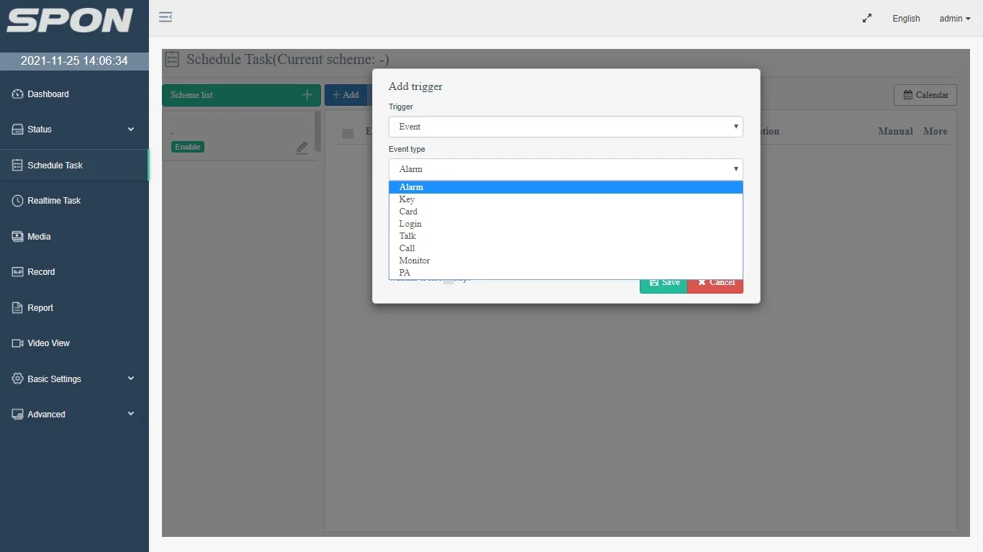Open the Report document icon
The height and width of the screenshot is (552, 983).
point(18,308)
